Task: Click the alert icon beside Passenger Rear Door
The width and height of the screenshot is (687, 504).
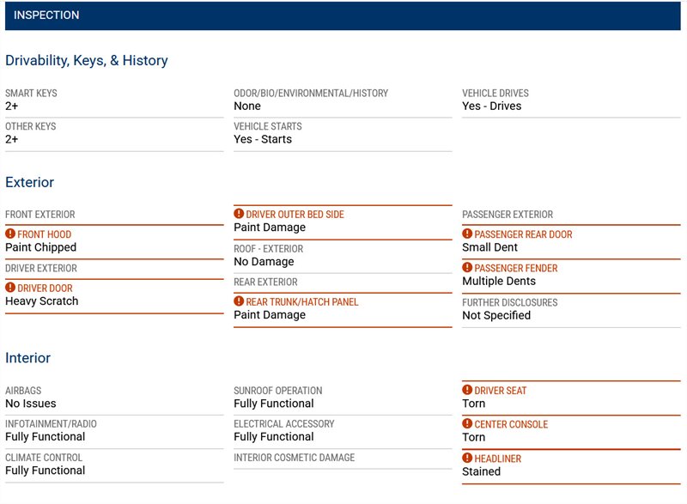Action: 467,234
